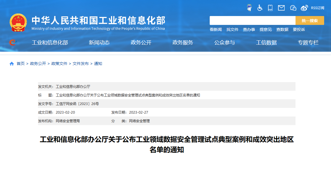Open the 工信数据 navigation menu
This screenshot has height=170, width=331.
click(x=266, y=43)
